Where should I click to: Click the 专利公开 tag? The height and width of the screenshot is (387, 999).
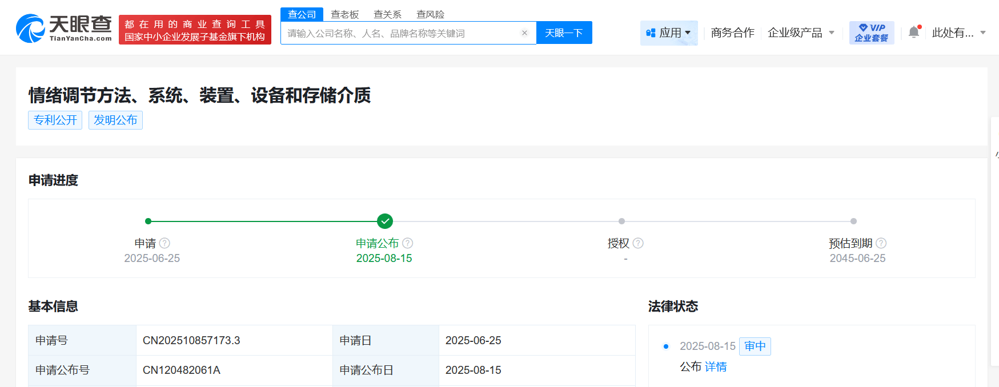[x=55, y=120]
